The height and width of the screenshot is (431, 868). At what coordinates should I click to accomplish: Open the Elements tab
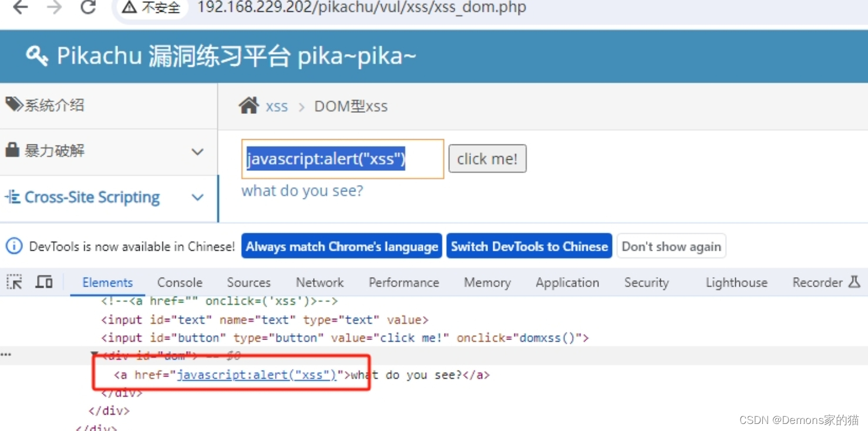tap(107, 282)
